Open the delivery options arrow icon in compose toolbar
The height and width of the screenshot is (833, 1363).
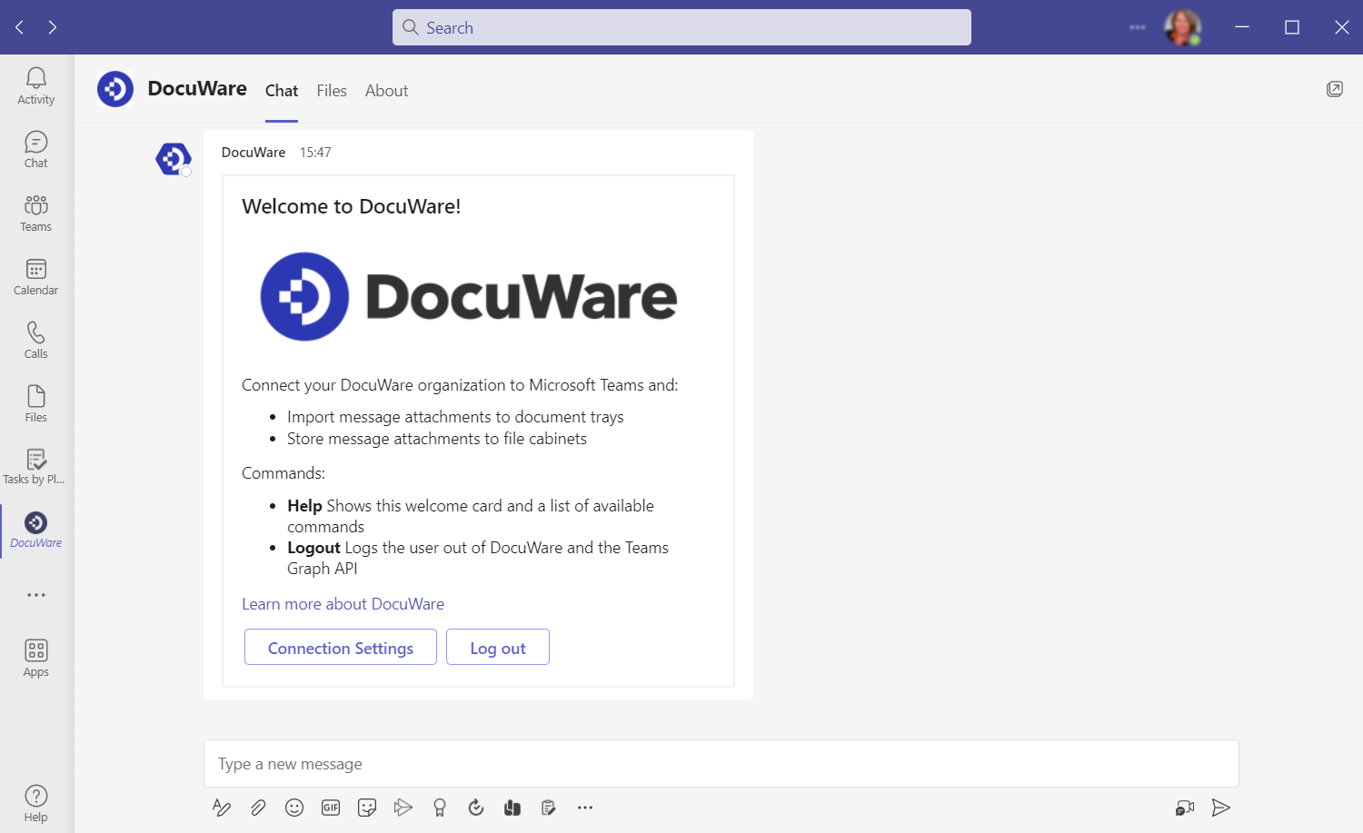(x=403, y=808)
